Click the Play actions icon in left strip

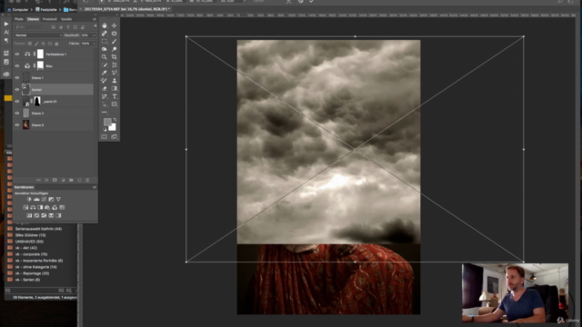(6, 25)
